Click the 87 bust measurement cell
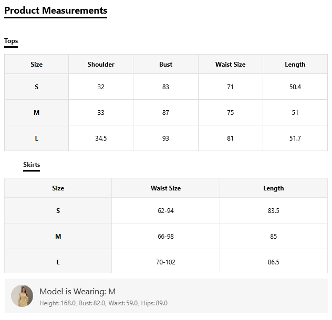Screen dimensions: 332x320 pyautogui.click(x=165, y=113)
